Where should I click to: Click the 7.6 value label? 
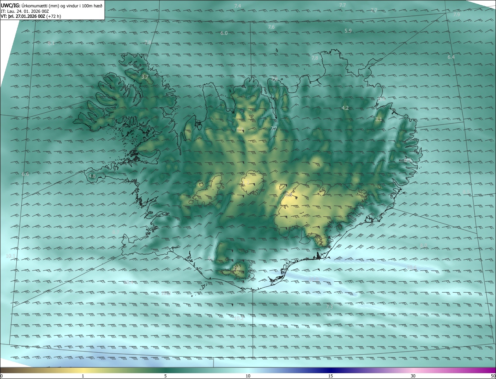[271, 27]
